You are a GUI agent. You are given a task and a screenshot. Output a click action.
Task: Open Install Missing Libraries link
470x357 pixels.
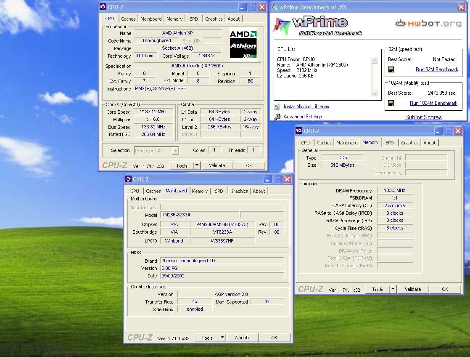tap(306, 107)
